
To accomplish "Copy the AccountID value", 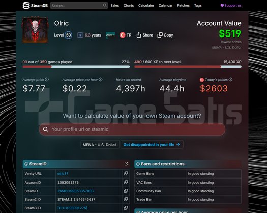I will pos(126,182).
